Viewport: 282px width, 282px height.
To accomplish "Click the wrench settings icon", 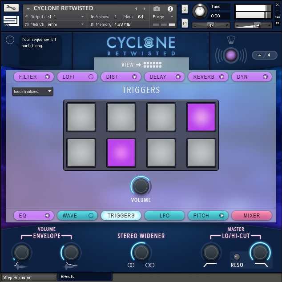I will click(11, 8).
